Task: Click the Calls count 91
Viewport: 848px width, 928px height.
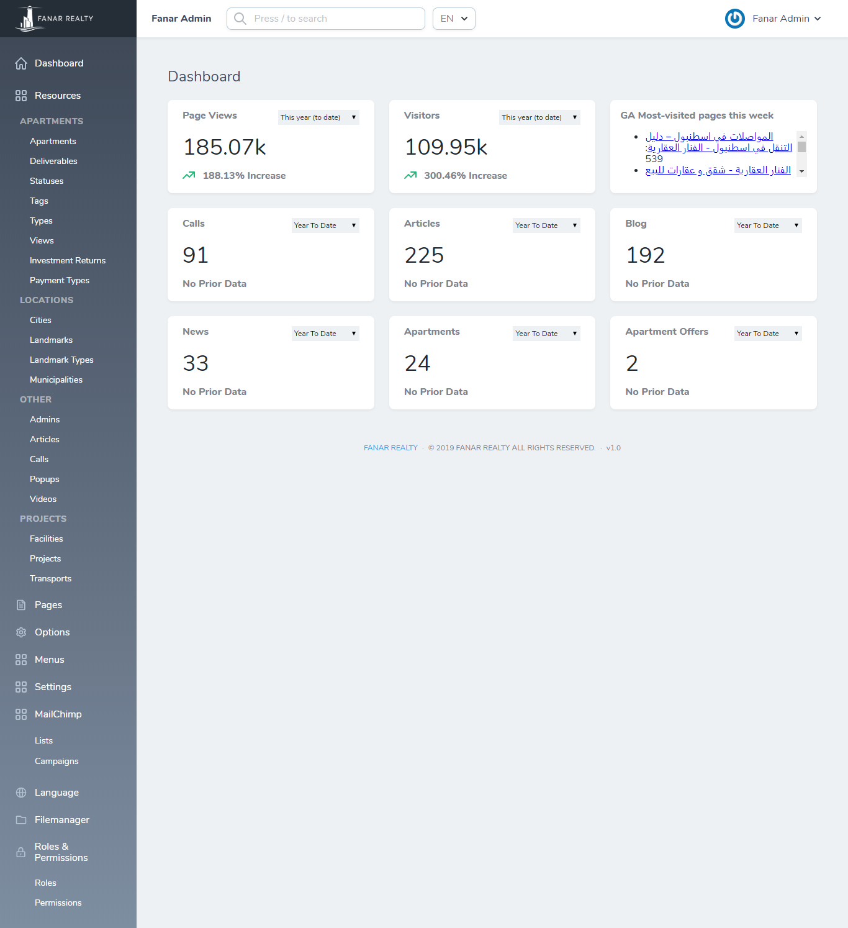Action: pyautogui.click(x=196, y=255)
